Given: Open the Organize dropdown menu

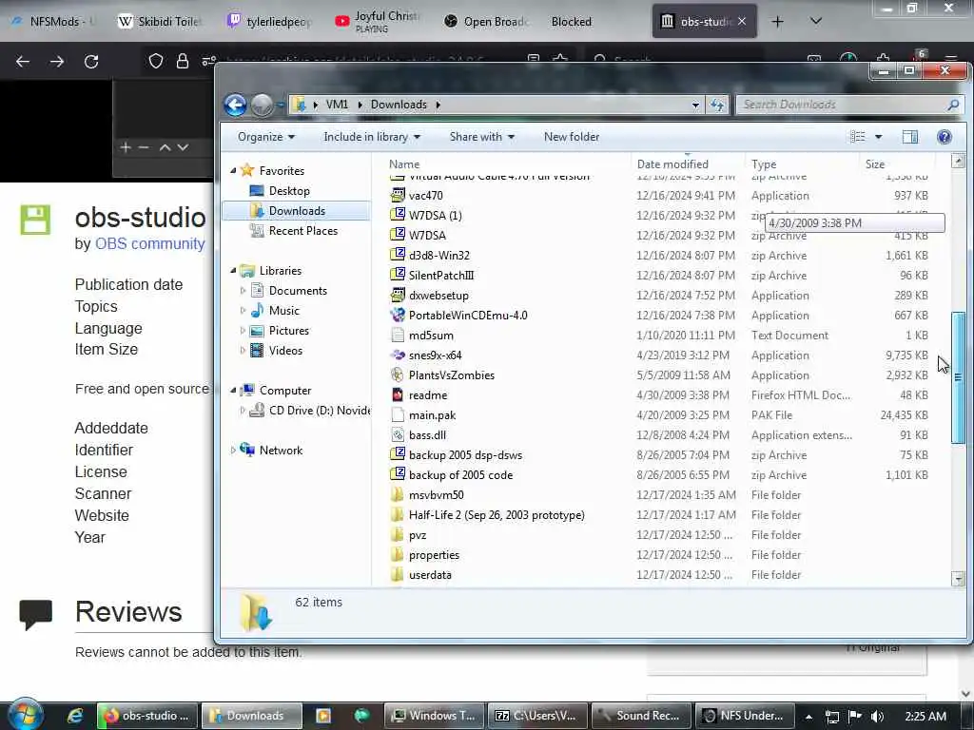Looking at the screenshot, I should (266, 137).
